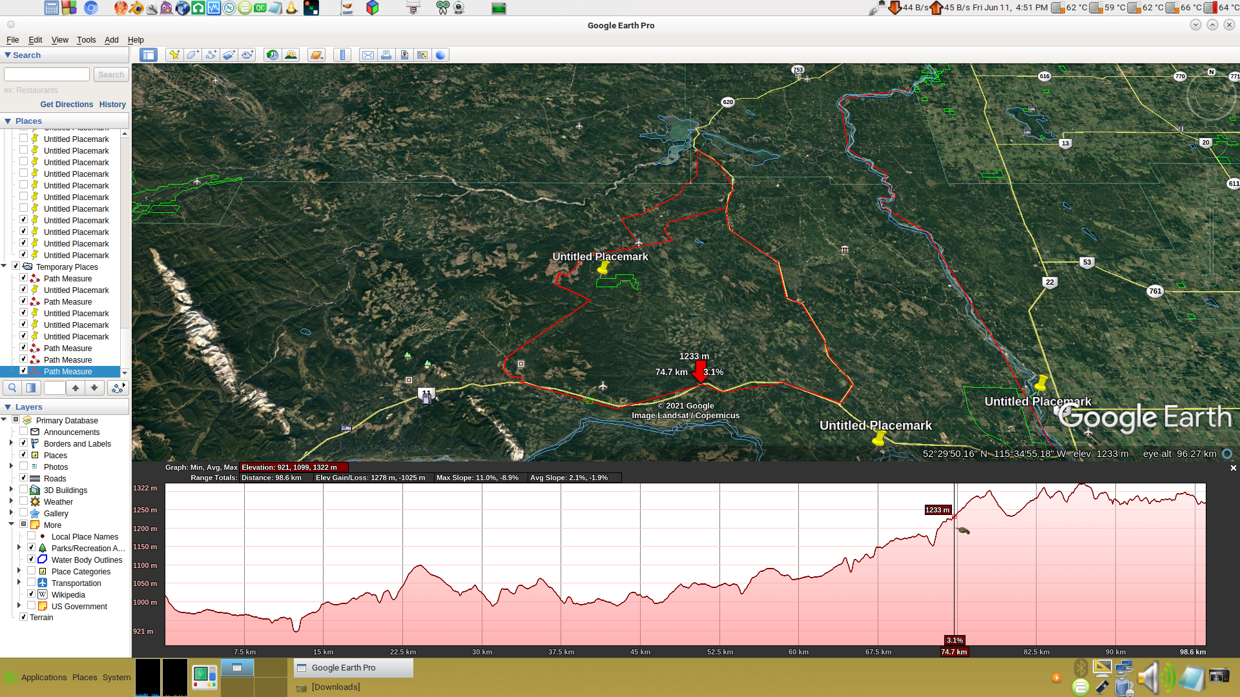Click in the Search input field
Screen dimensions: 1240x697
46,75
